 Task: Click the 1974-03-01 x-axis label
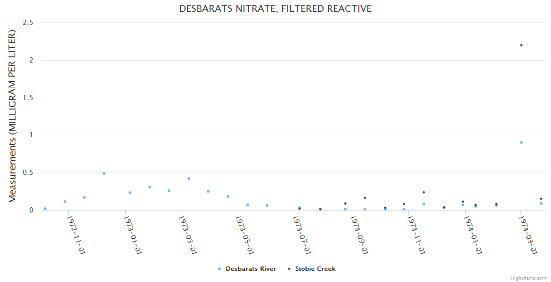click(x=528, y=235)
